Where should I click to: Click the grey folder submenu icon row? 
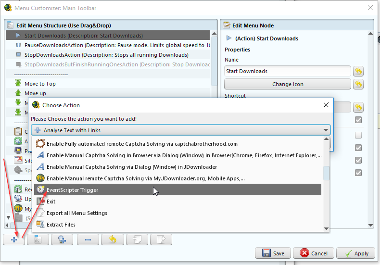19,218
